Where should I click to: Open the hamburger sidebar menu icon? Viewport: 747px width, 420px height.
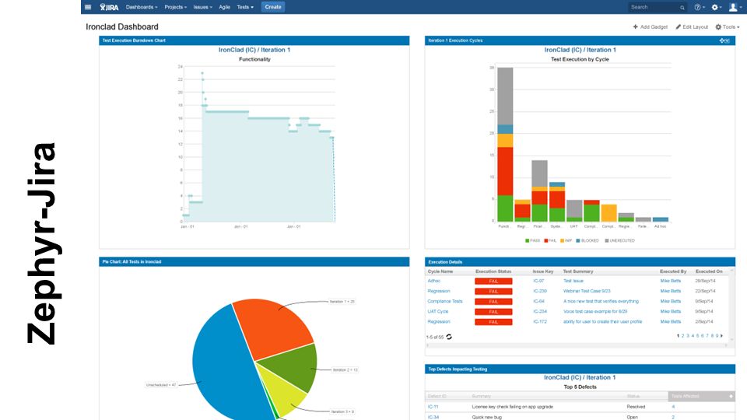pyautogui.click(x=88, y=7)
